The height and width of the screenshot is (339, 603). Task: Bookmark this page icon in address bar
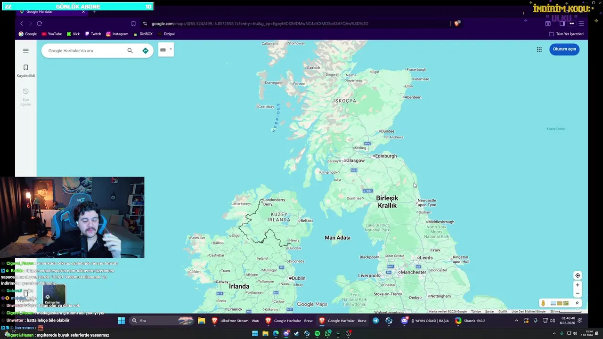point(133,24)
